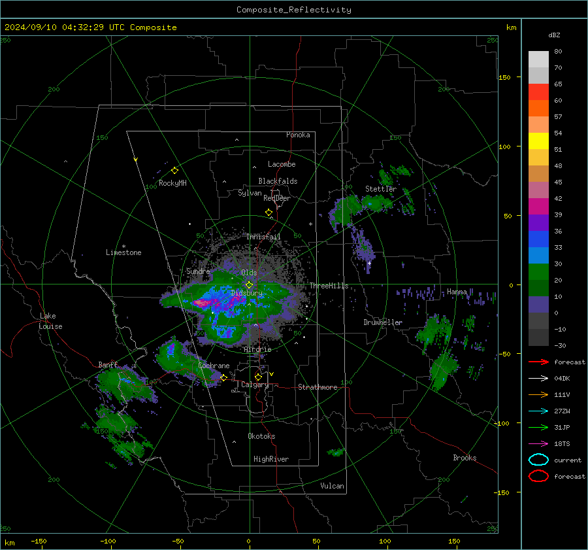Click the red forecast arrow icon in legend

click(x=538, y=362)
